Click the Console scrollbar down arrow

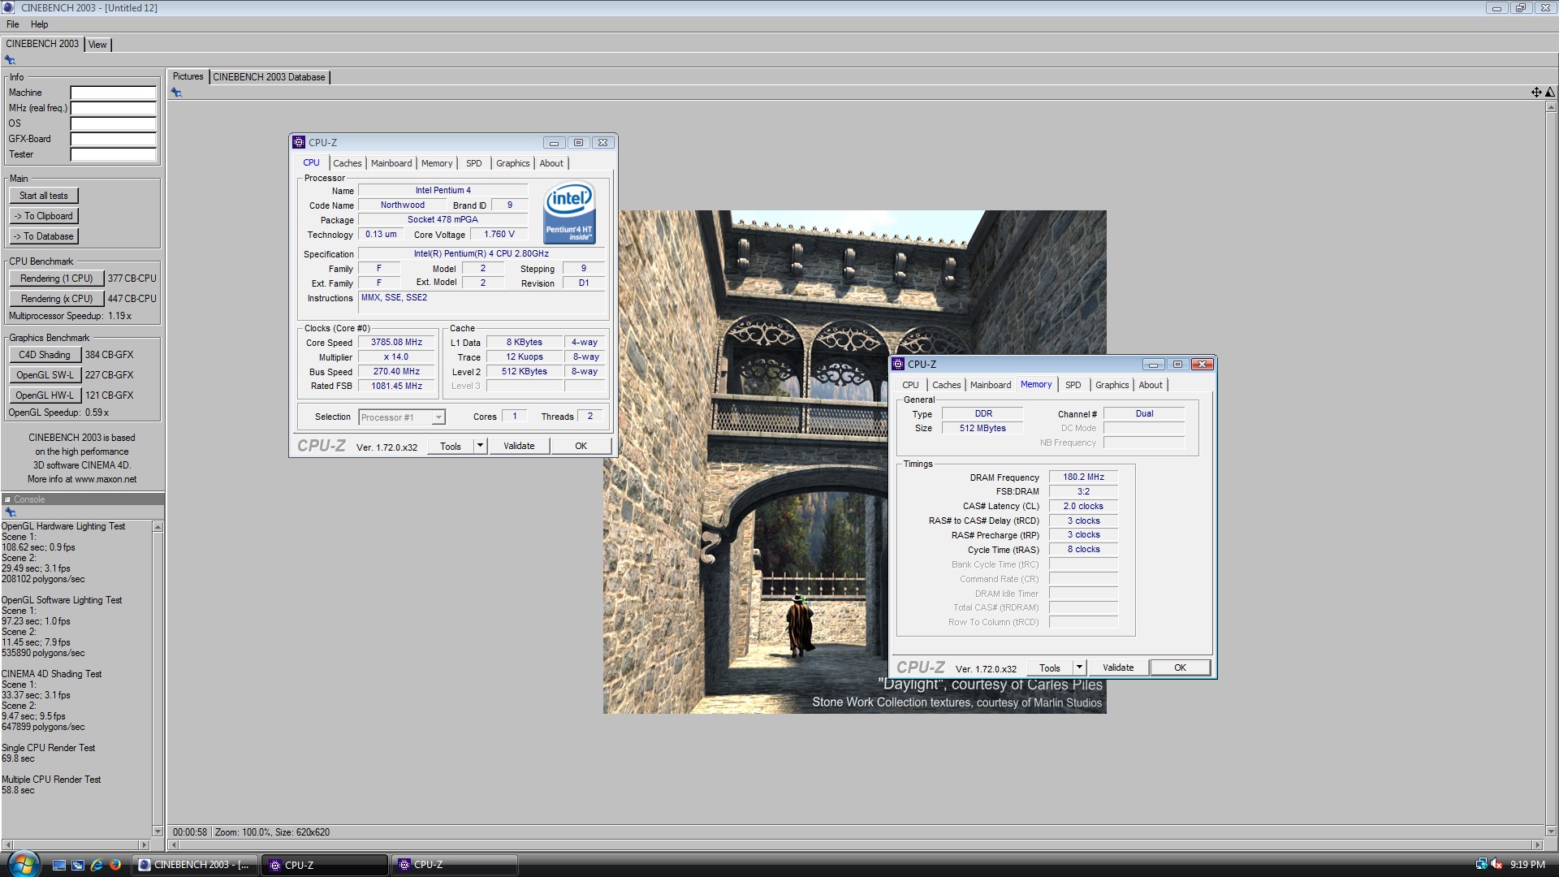[x=158, y=831]
